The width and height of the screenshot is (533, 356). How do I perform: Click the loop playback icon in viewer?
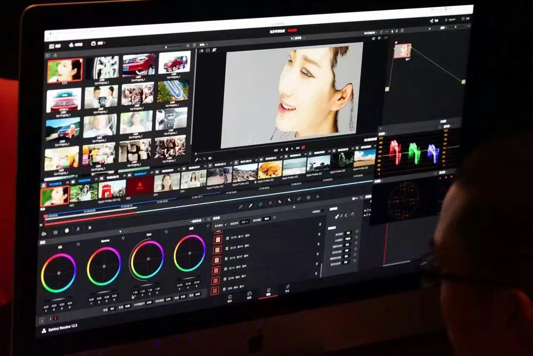click(304, 147)
